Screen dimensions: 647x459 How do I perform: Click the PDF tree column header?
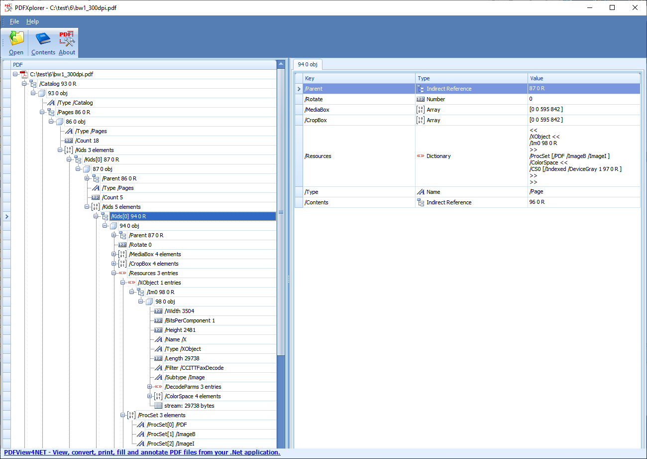point(143,65)
